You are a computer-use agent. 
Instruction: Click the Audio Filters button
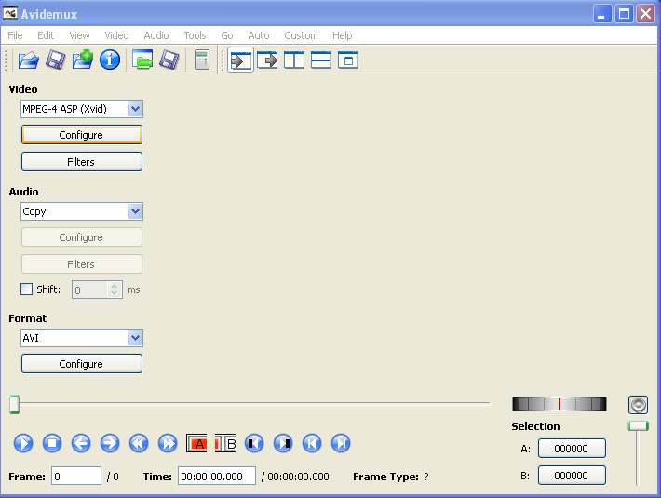pos(82,264)
